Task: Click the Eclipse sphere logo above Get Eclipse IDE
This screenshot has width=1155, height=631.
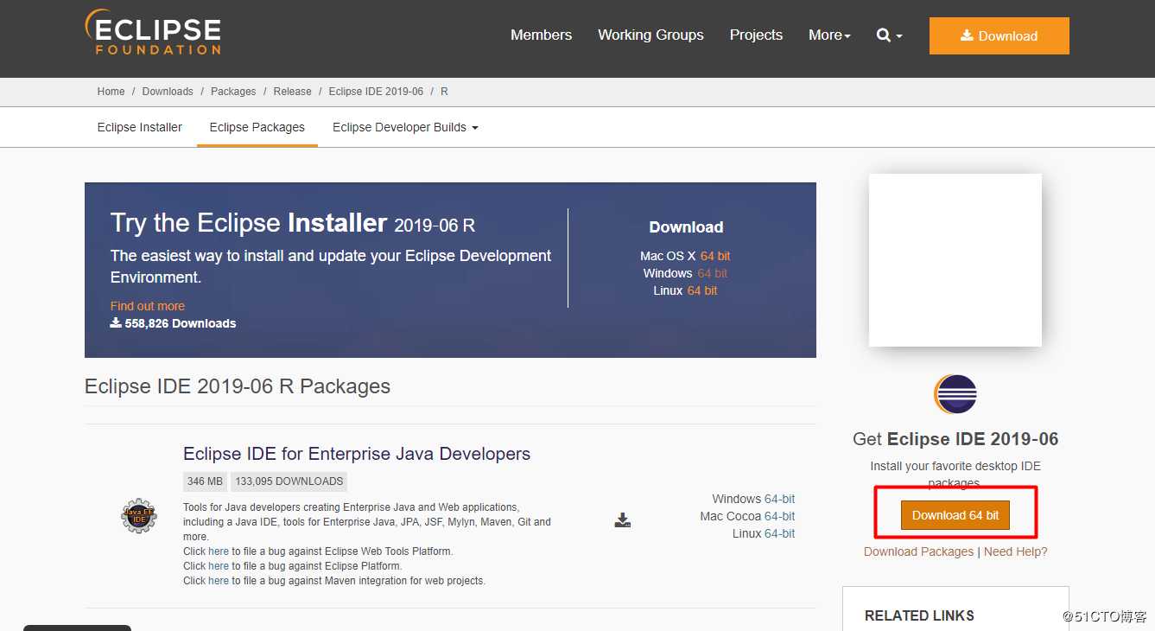Action: (955, 394)
